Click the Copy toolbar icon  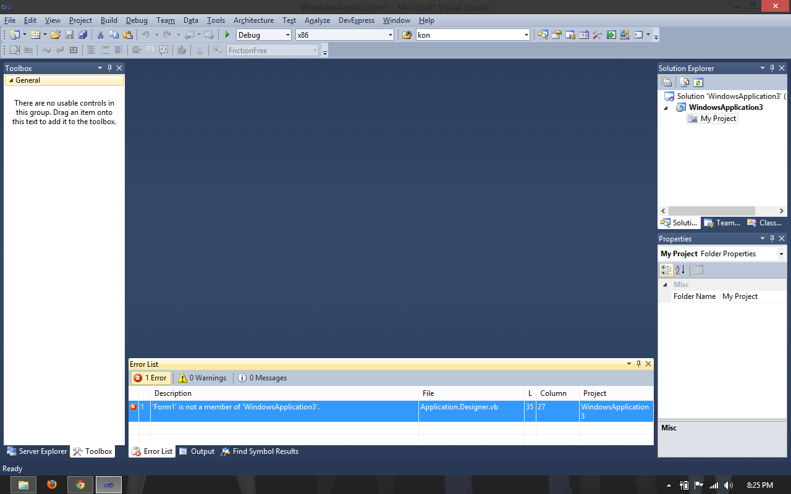[114, 35]
